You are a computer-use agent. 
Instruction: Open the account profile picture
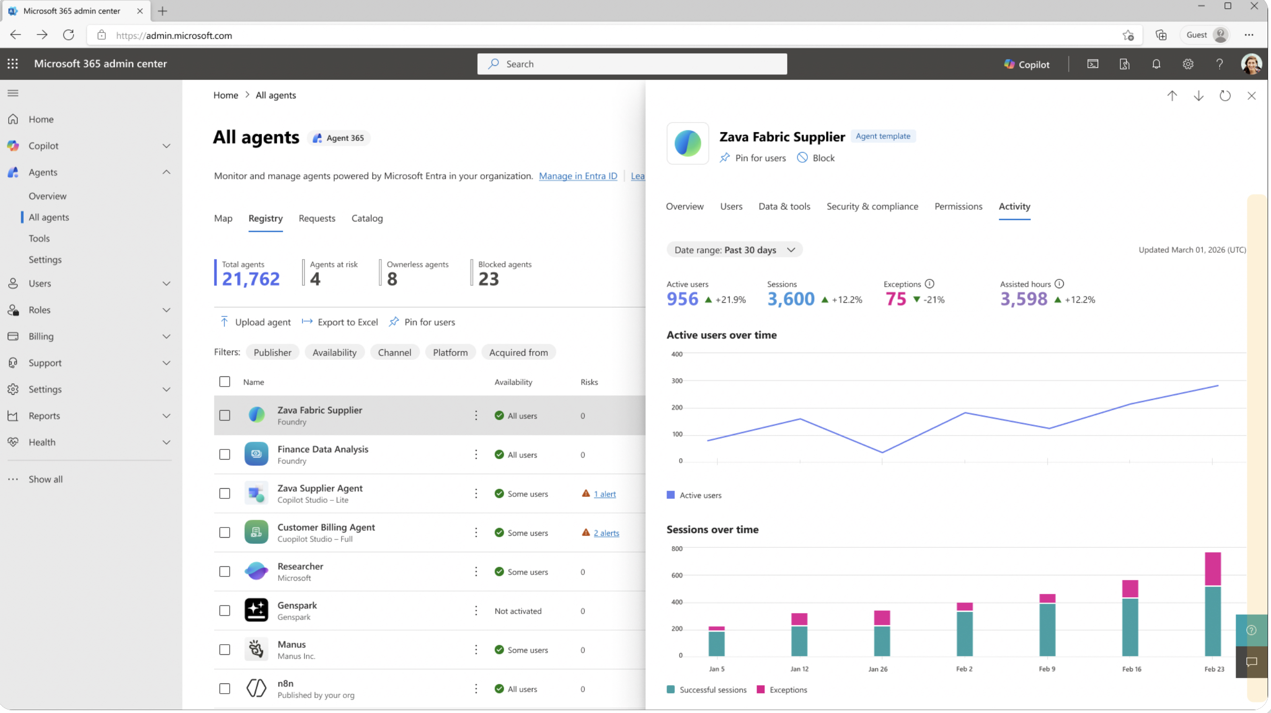tap(1251, 64)
